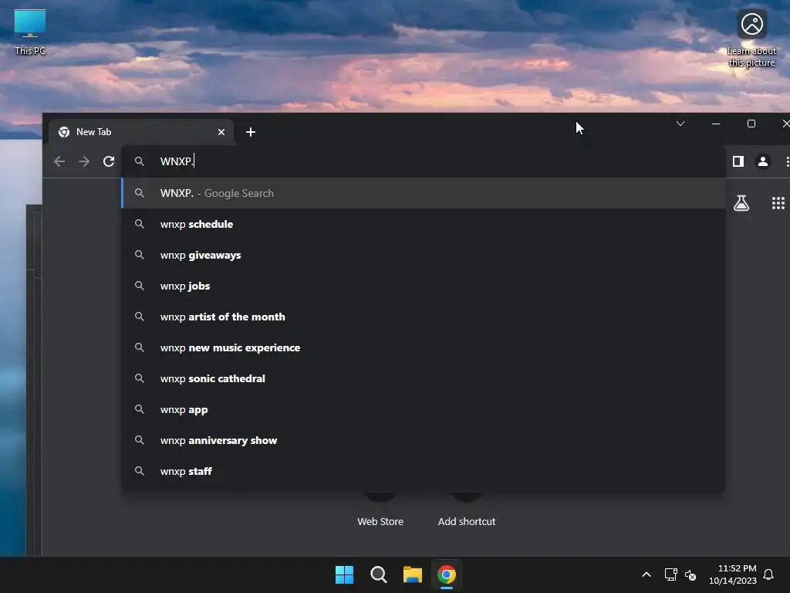This screenshot has width=790, height=593.
Task: Show hidden system tray icons
Action: [x=647, y=574]
